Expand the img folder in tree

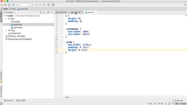(6, 30)
